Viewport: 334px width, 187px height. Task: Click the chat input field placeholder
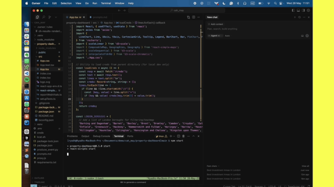222,29
